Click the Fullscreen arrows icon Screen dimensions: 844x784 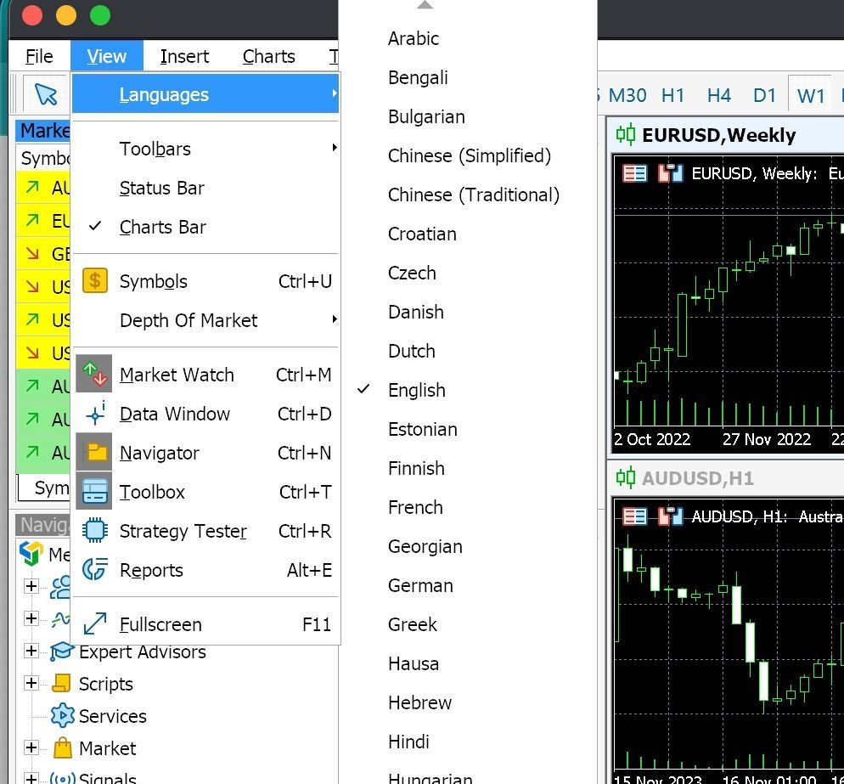pos(94,624)
